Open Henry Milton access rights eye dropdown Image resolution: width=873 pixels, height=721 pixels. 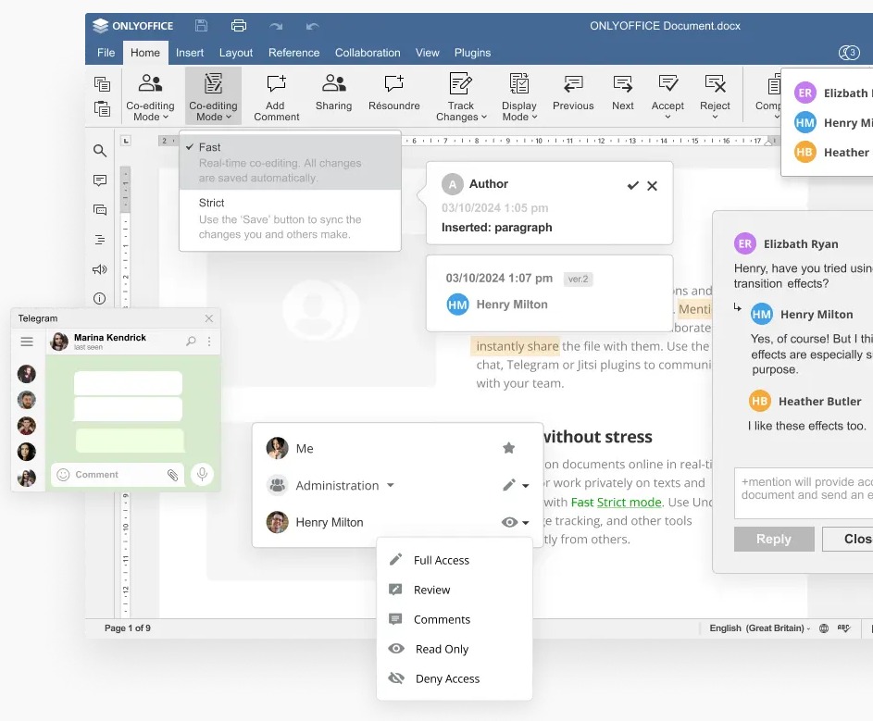coord(515,522)
